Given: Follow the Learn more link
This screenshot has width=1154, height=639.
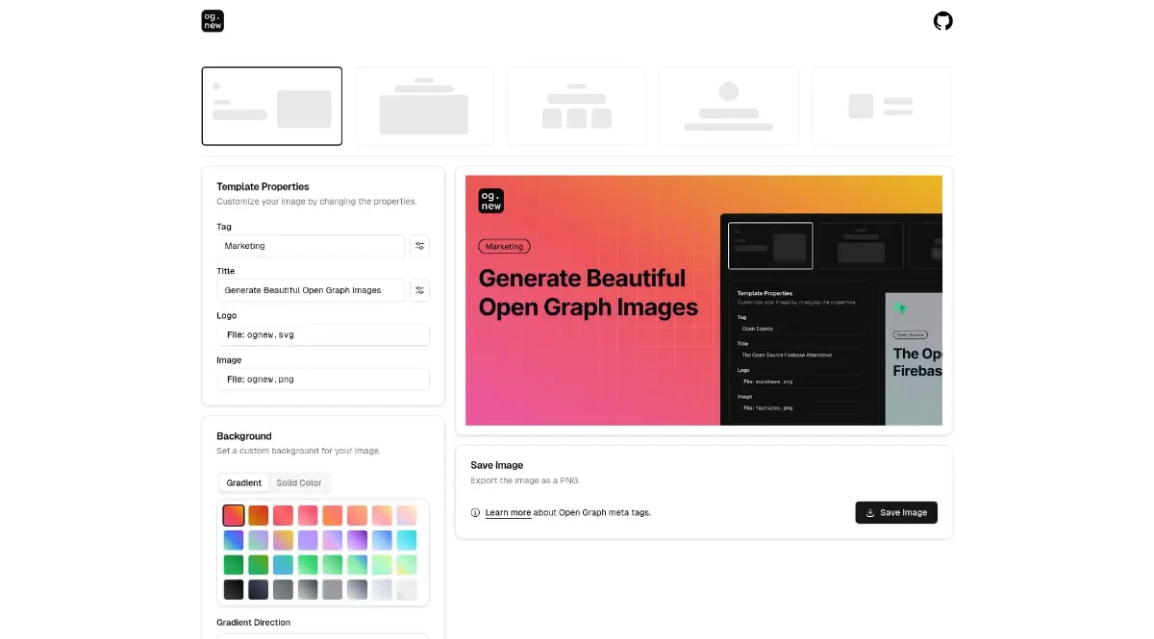Looking at the screenshot, I should pyautogui.click(x=508, y=513).
